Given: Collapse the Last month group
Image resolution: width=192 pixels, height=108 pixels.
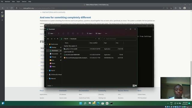Looking at the screenshot, I should click(69, 52).
